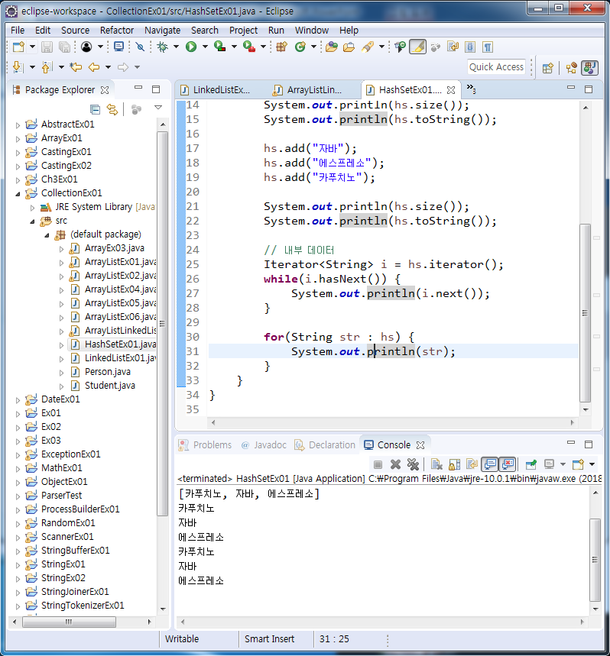Click Last Edit Location icon

(x=76, y=67)
